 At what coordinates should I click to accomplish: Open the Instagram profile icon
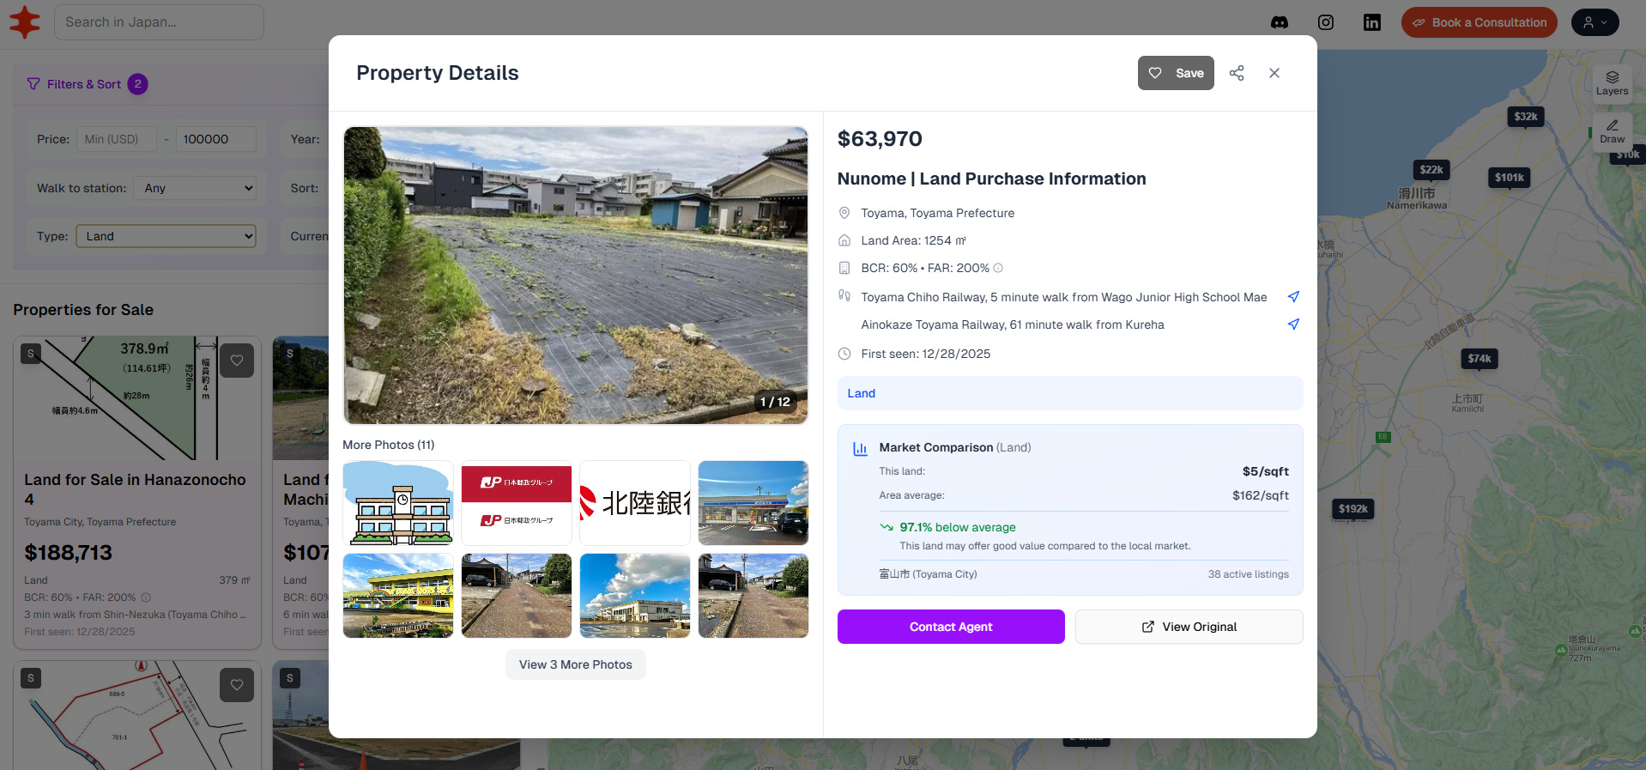click(1326, 22)
